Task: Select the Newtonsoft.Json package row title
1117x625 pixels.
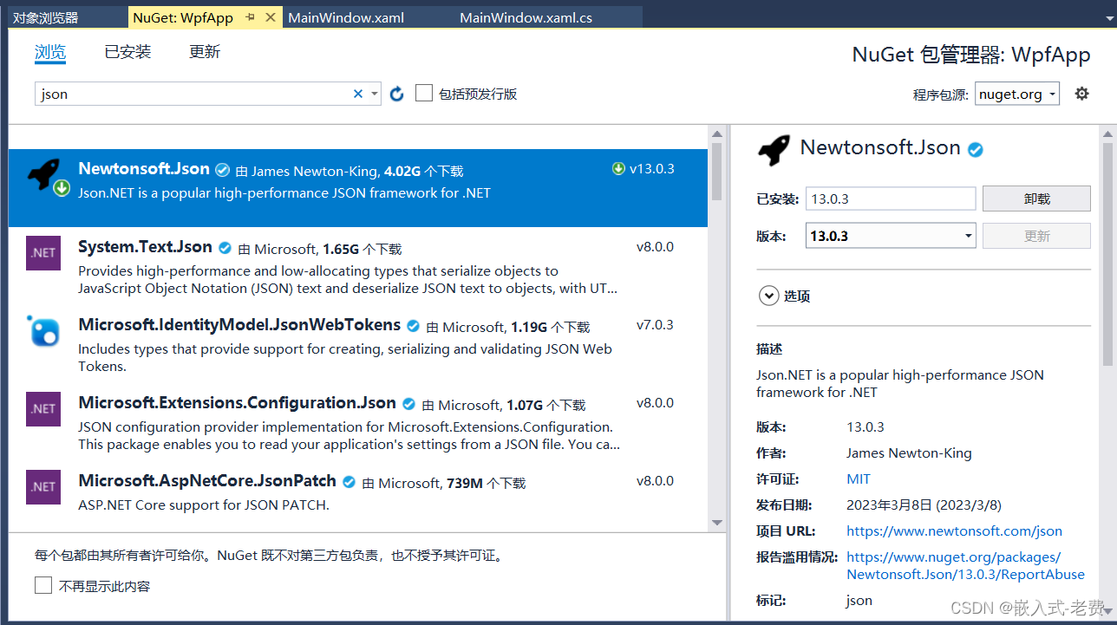Action: tap(144, 169)
